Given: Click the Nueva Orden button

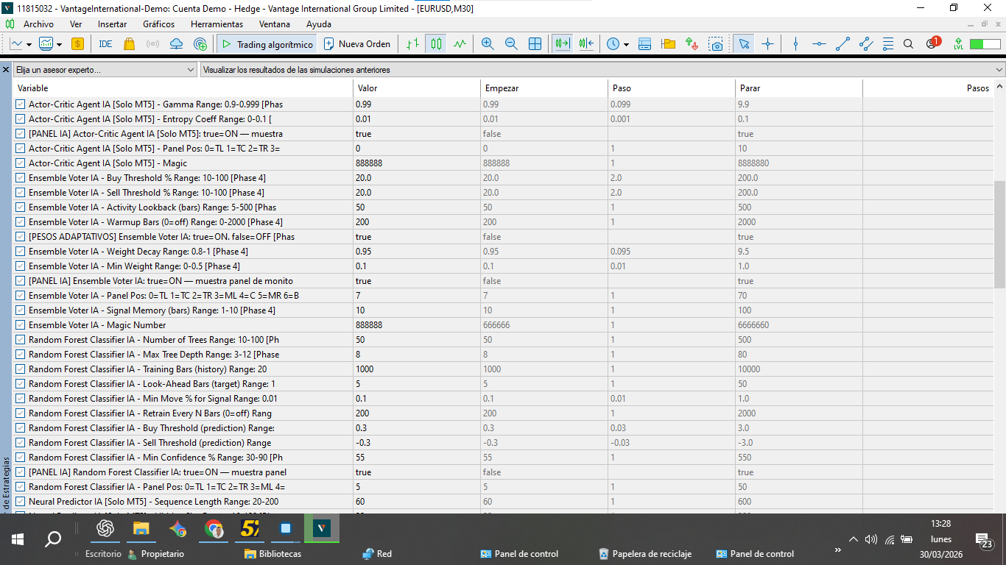Looking at the screenshot, I should pyautogui.click(x=357, y=44).
